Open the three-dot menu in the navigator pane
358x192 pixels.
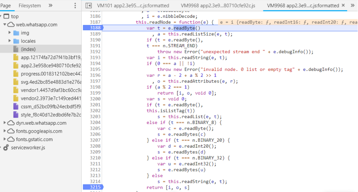(75, 5)
